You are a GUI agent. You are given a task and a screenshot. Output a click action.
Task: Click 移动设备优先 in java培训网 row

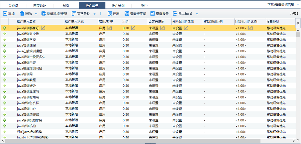pos(276,74)
